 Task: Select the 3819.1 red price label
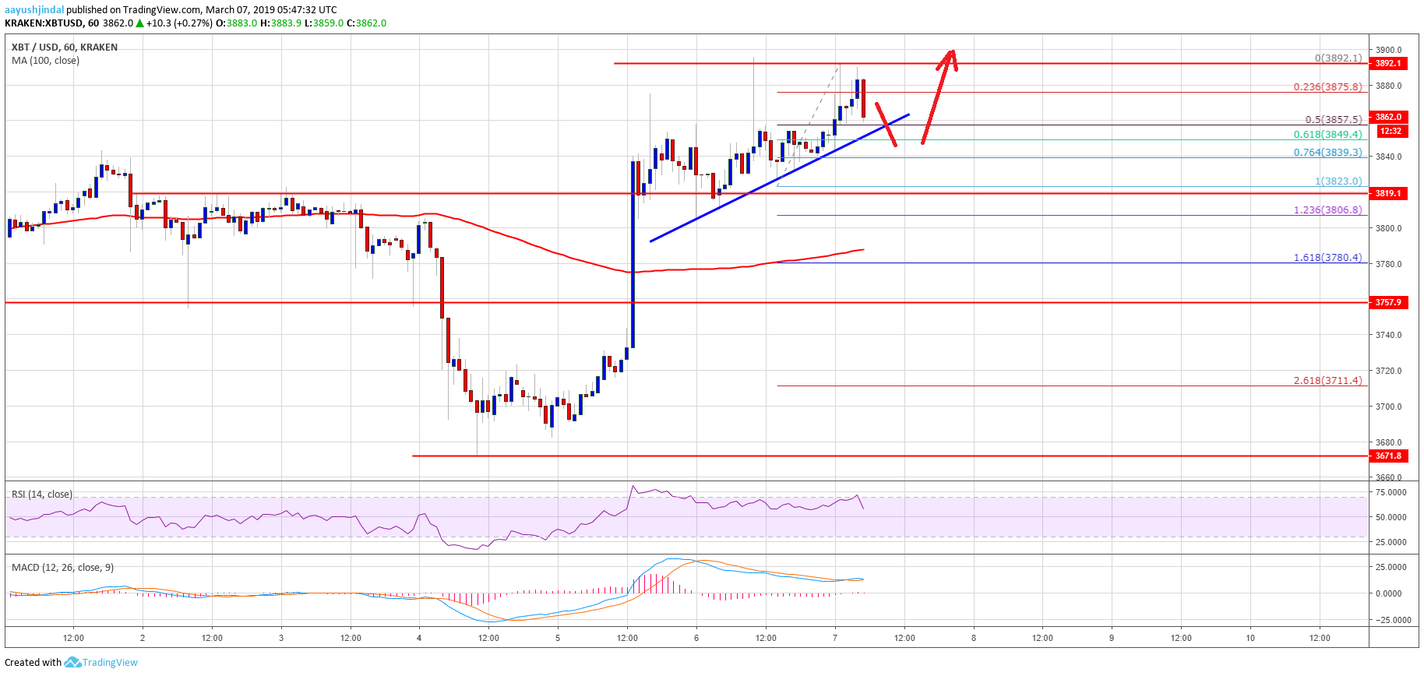[x=1388, y=193]
